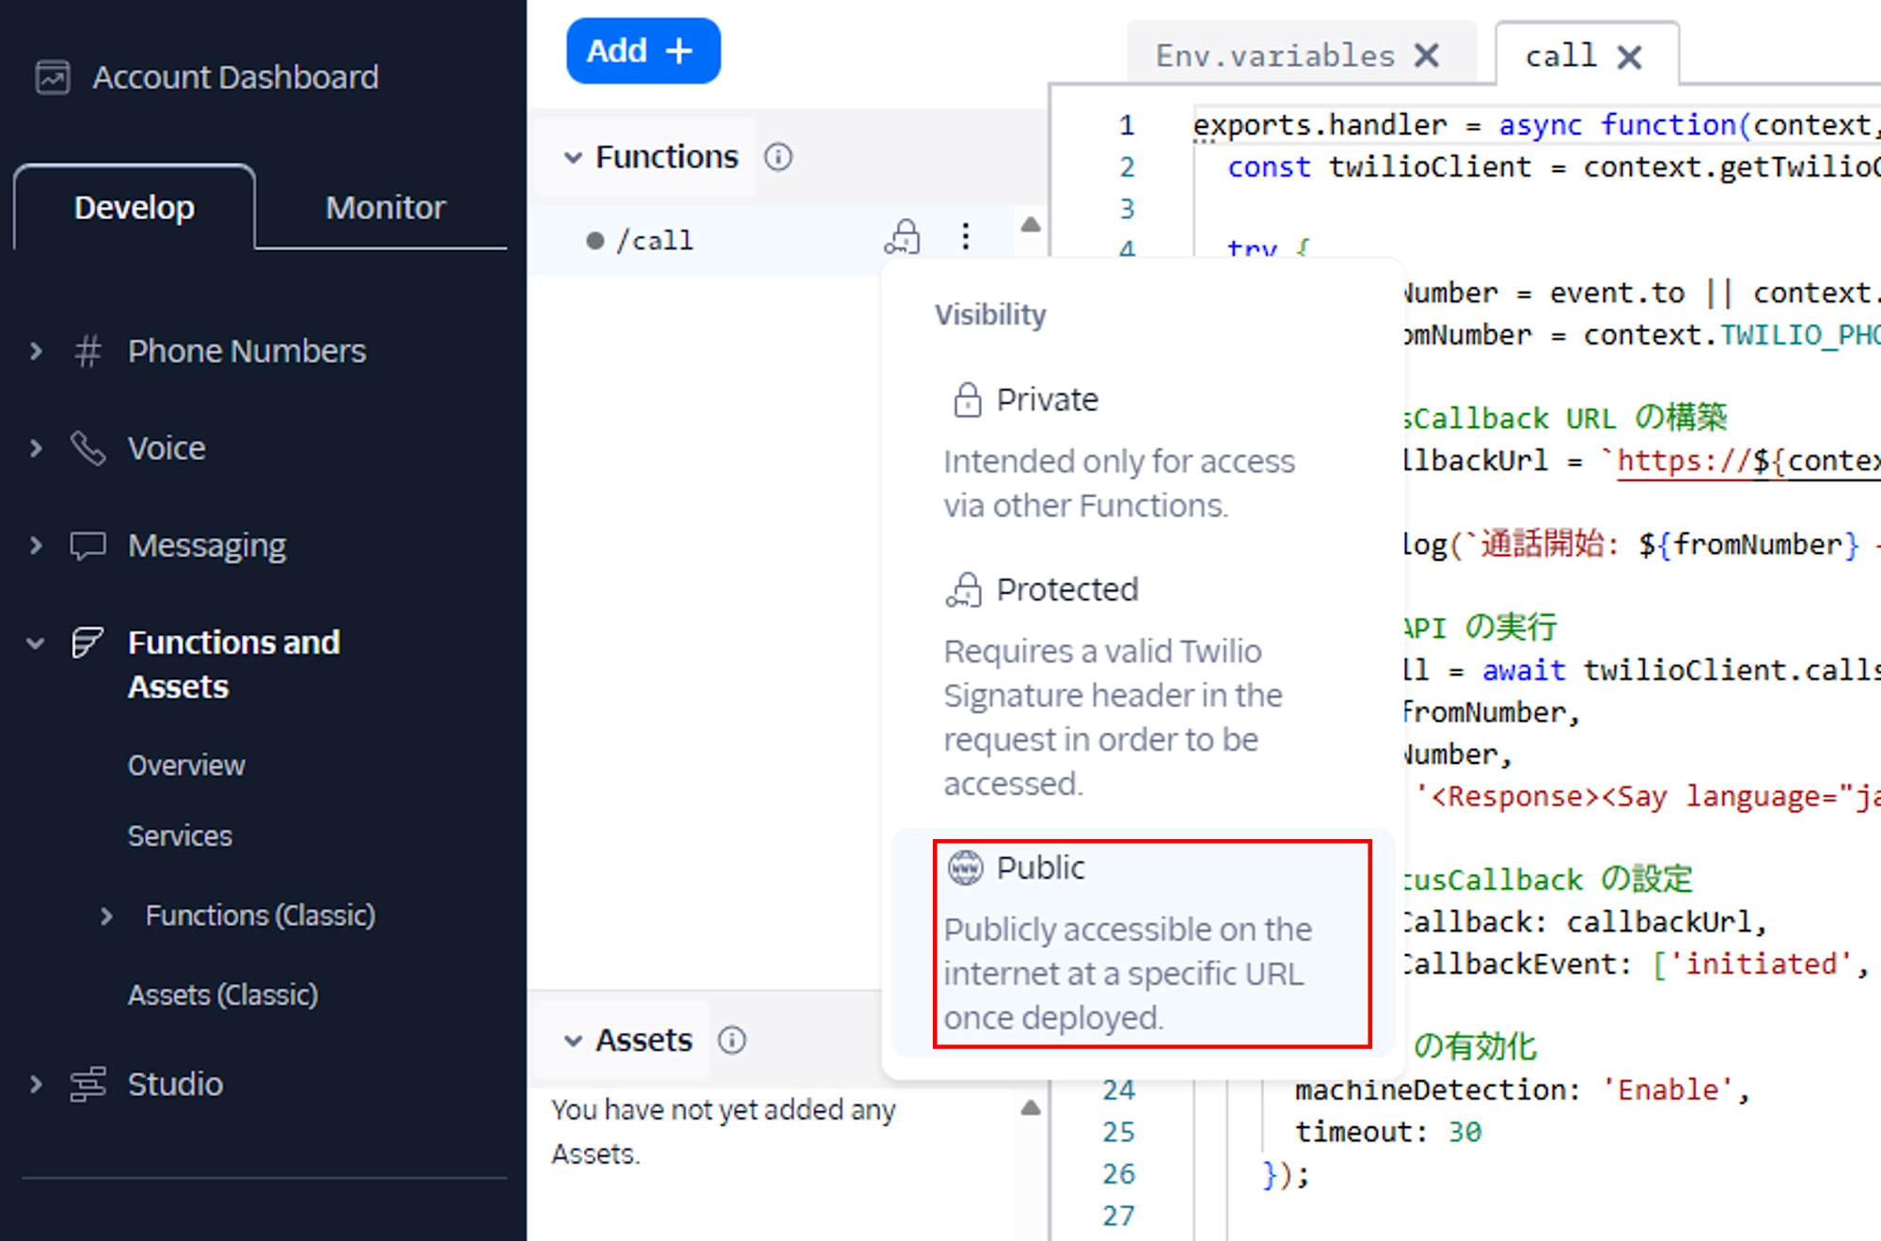The image size is (1881, 1241).
Task: Click the Private padlock icon
Action: [967, 400]
